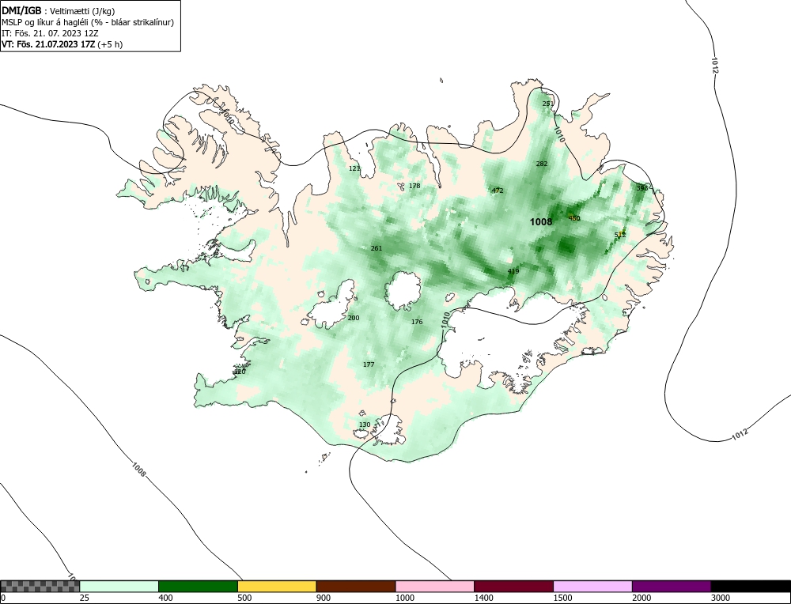Click the title line 'DMI/IGB : Veltimætti (J/kg)'
791x604 pixels.
[x=59, y=11]
